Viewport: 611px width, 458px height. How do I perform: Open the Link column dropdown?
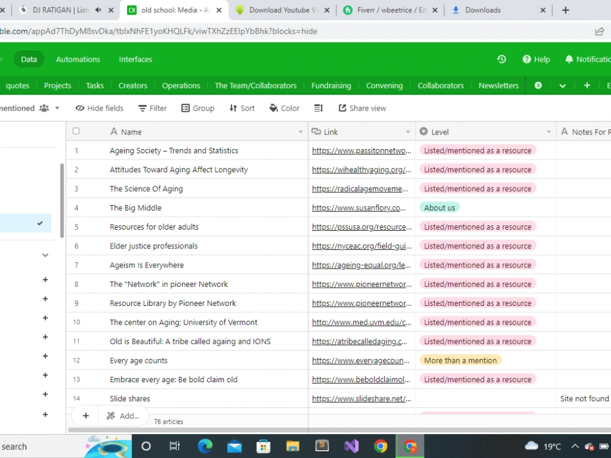click(x=408, y=132)
